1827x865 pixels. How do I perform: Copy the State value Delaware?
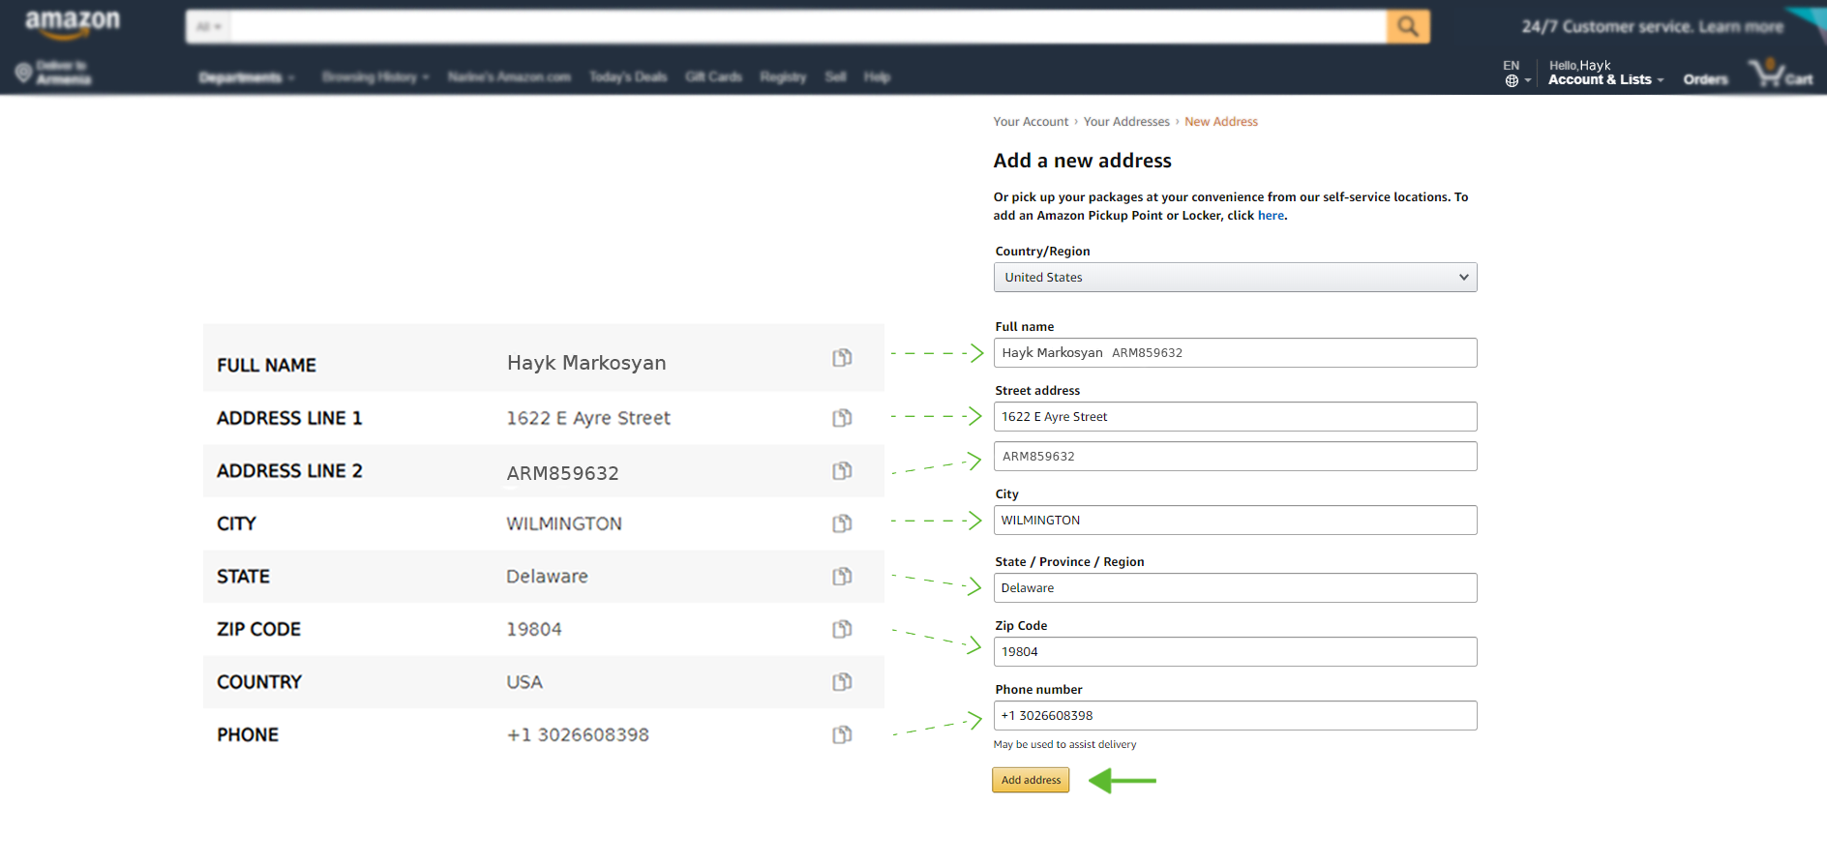coord(842,577)
